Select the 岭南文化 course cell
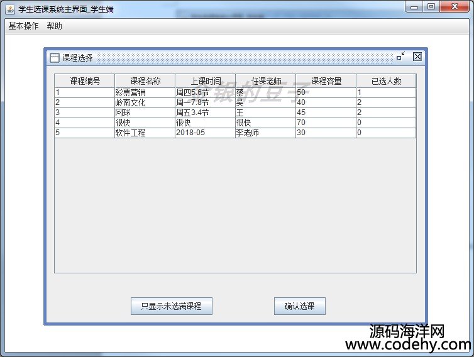The width and height of the screenshot is (474, 357). pyautogui.click(x=145, y=102)
